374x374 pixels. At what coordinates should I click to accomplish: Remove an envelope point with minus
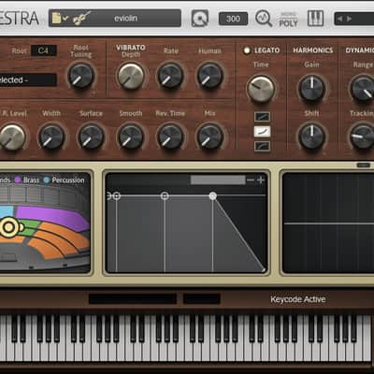251,180
